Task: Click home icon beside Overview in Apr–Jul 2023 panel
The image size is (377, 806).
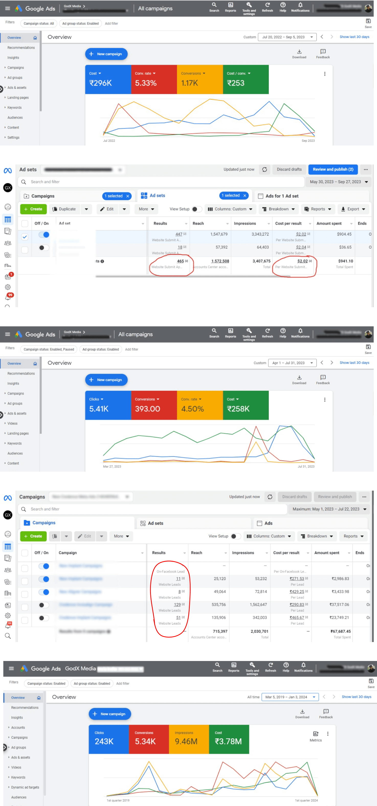Action: coord(35,364)
